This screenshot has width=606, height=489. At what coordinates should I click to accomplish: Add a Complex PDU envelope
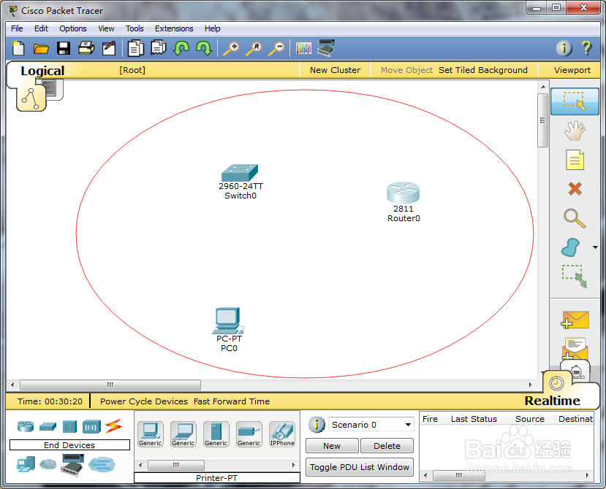point(575,349)
